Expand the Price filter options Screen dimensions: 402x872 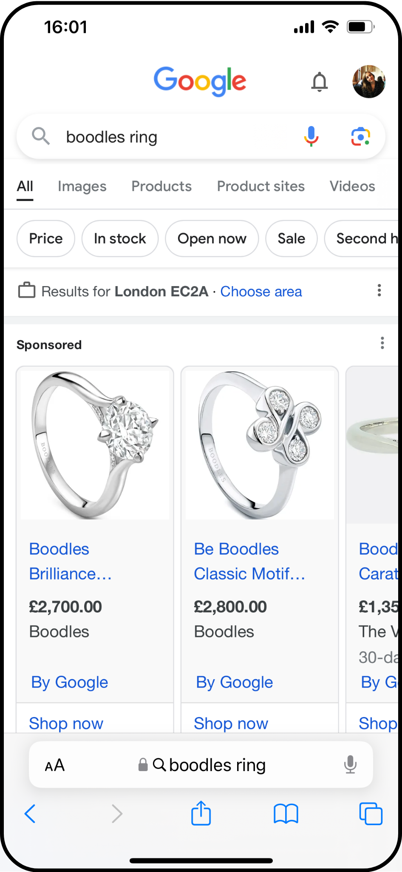46,238
